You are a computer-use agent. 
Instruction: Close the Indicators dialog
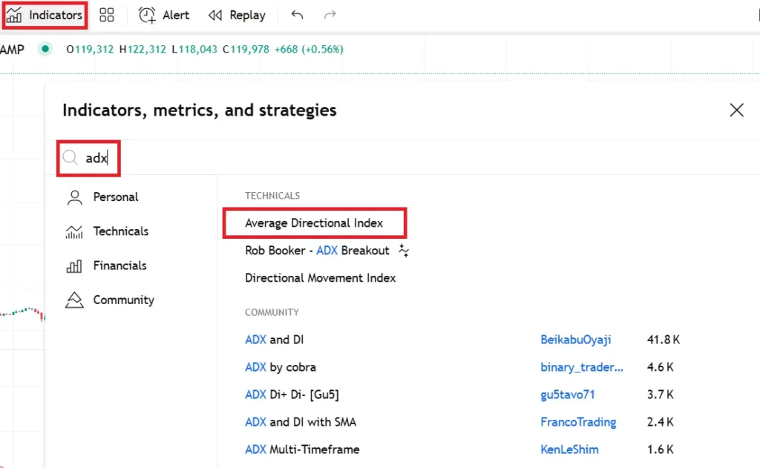[737, 110]
